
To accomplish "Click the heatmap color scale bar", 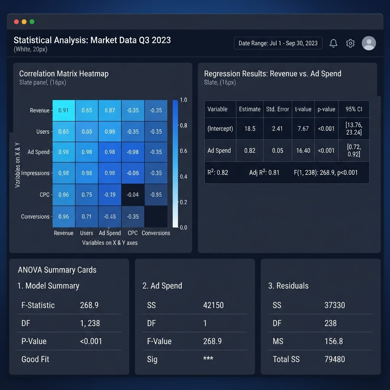I will pyautogui.click(x=175, y=164).
